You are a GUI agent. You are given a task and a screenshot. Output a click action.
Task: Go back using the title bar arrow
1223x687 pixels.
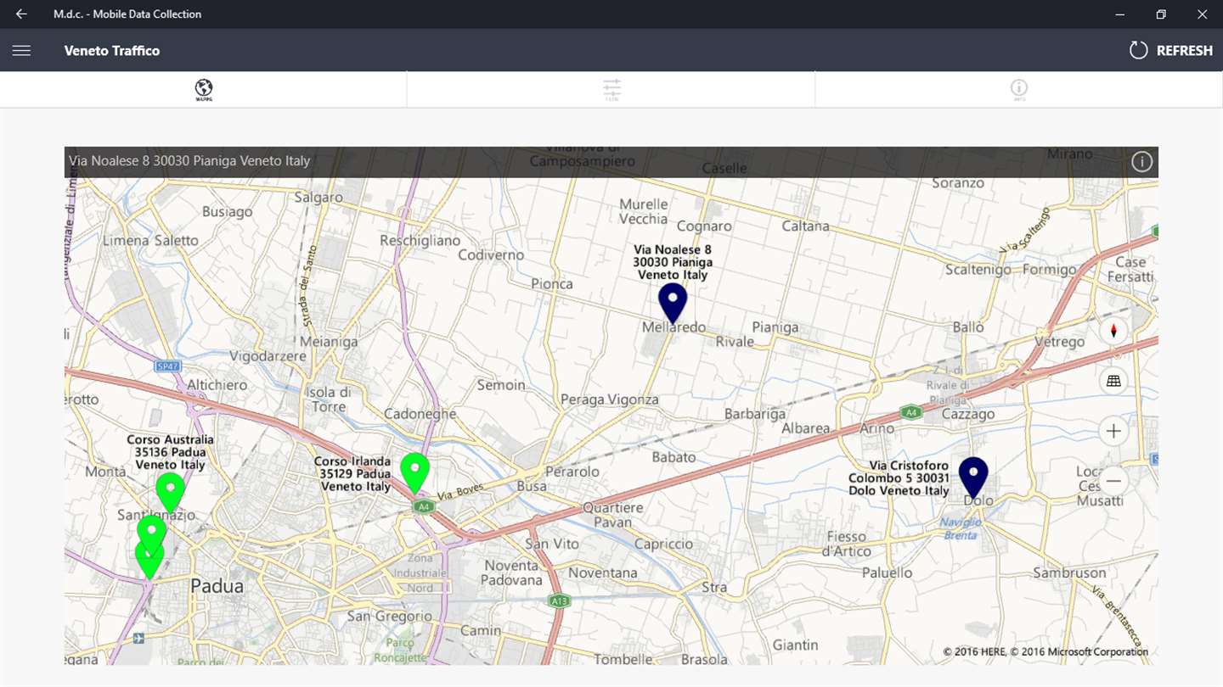(21, 14)
